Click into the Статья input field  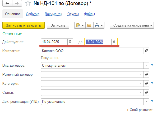coord(90,92)
